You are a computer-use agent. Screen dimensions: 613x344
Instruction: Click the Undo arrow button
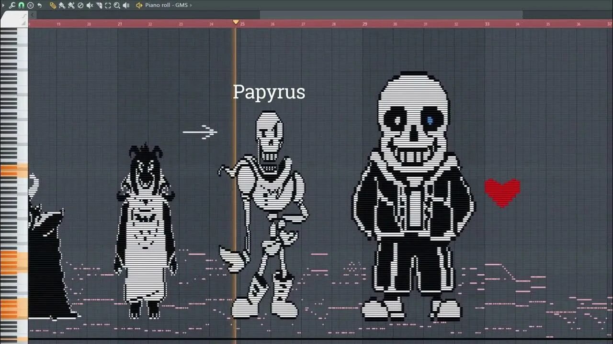click(40, 5)
